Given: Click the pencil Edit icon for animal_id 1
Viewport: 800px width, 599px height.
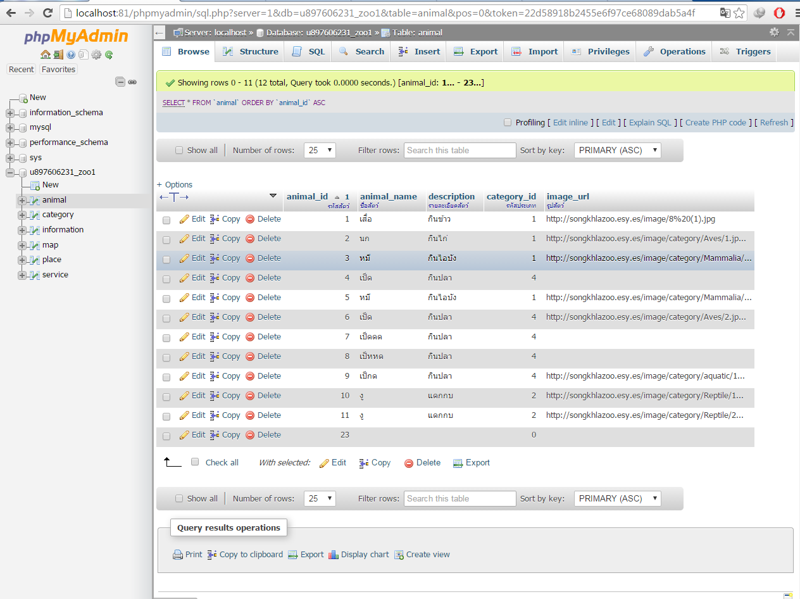Looking at the screenshot, I should (x=184, y=219).
